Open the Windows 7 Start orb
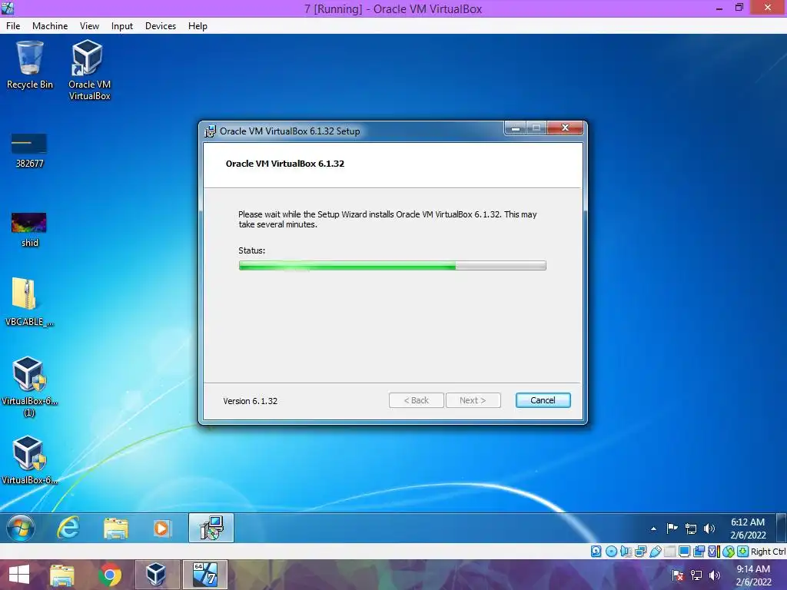 pos(21,528)
